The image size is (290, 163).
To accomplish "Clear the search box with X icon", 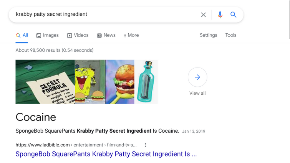I will point(203,15).
